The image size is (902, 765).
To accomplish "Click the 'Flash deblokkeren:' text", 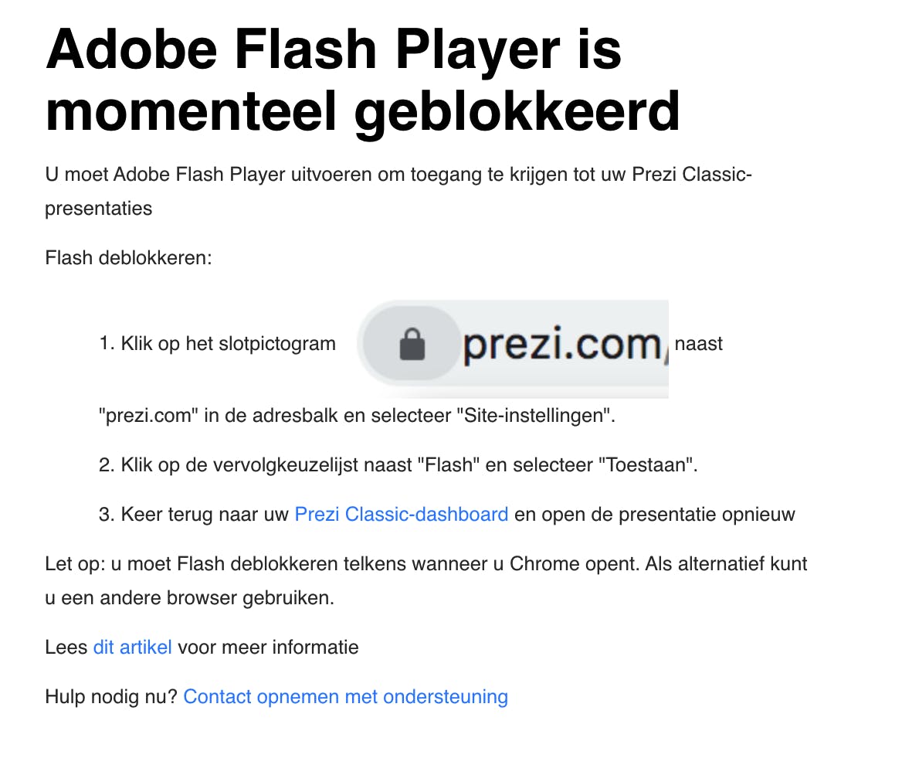I will [128, 257].
